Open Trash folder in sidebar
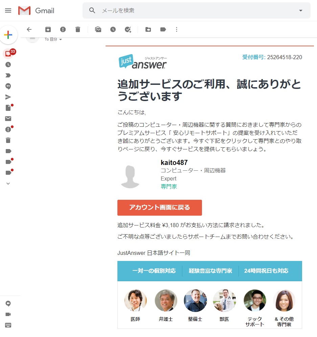The image size is (317, 337). [8, 140]
